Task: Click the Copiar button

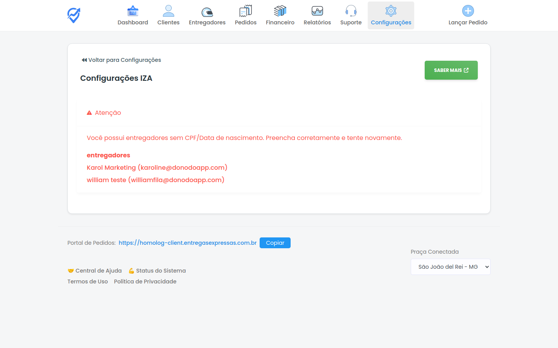Action: pyautogui.click(x=275, y=243)
